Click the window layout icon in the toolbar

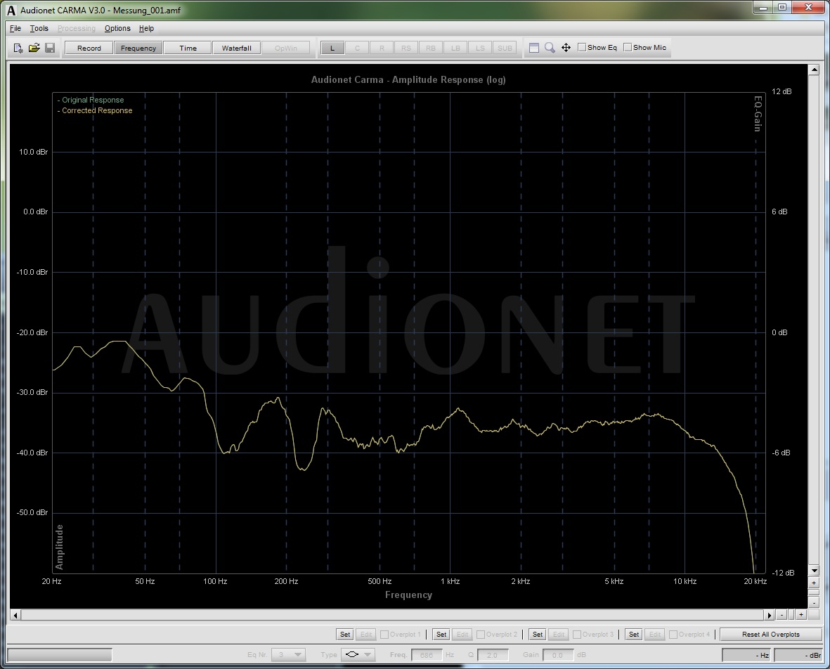point(534,48)
